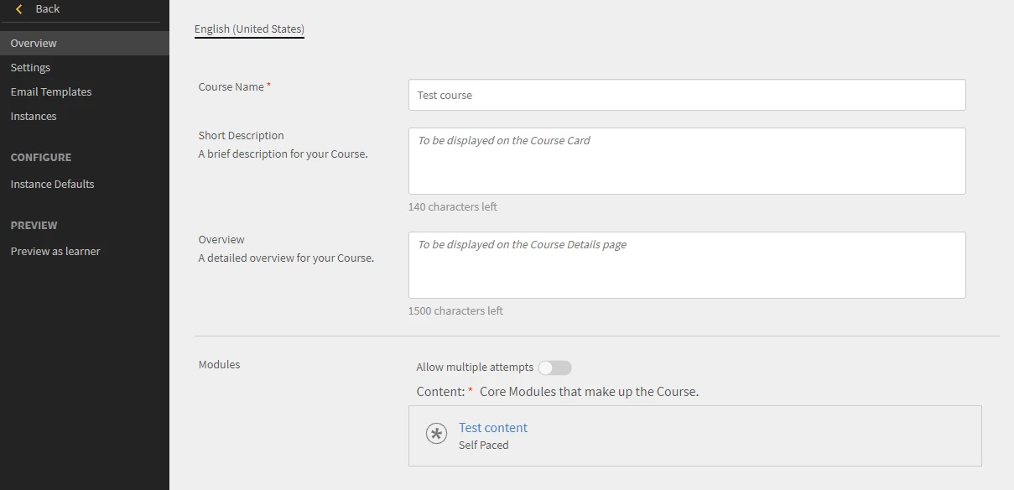Toggle Allow multiple attempts switch

554,367
